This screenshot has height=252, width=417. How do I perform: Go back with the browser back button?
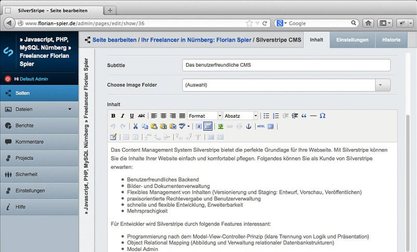pyautogui.click(x=9, y=23)
